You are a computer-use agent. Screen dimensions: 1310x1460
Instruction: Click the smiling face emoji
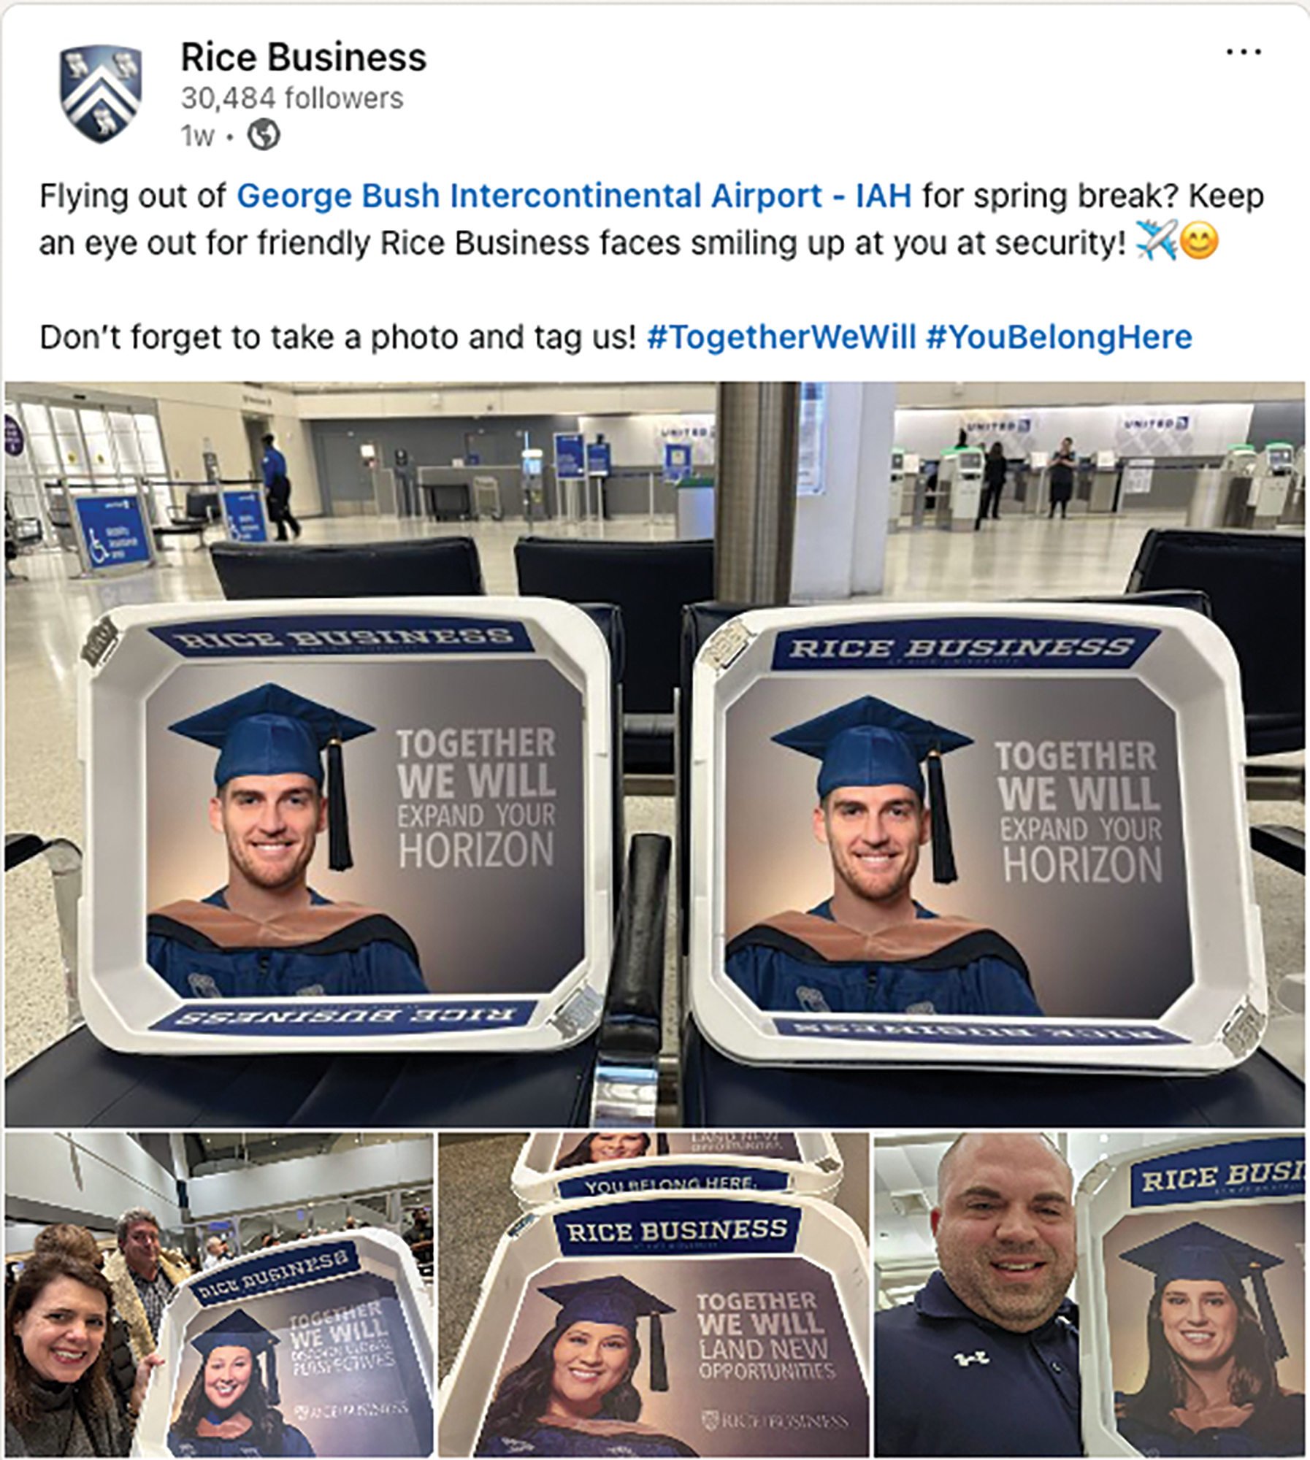tap(1199, 243)
